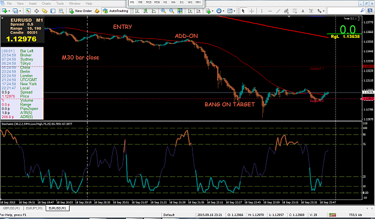
Task: Open the Insert menu
Action: coord(33,4)
